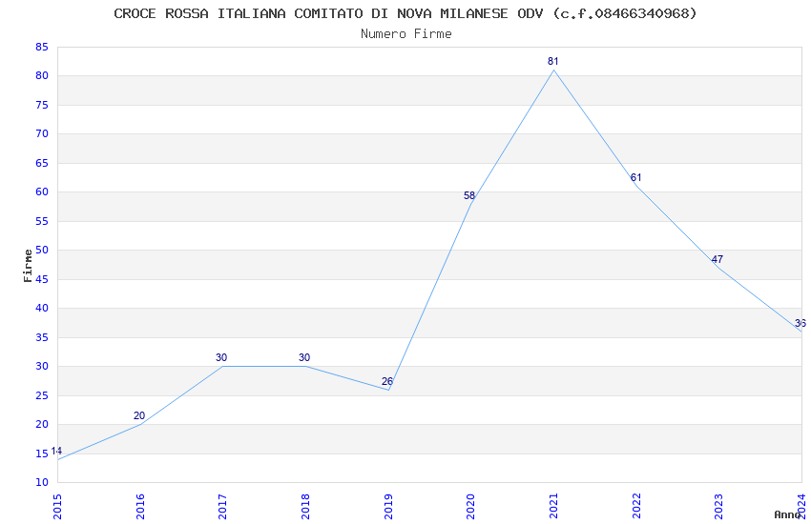Click the data label 14 for 2015
Screen dimensions: 811x524
coord(56,452)
